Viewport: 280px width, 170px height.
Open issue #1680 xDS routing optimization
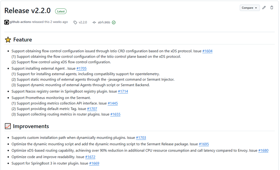click(263, 150)
